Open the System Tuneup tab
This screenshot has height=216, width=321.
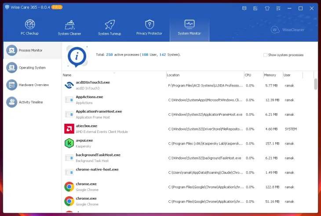click(x=109, y=28)
